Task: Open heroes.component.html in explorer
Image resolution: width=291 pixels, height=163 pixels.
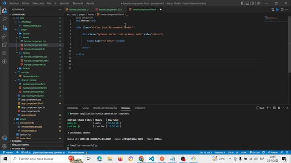Action: click(x=36, y=61)
